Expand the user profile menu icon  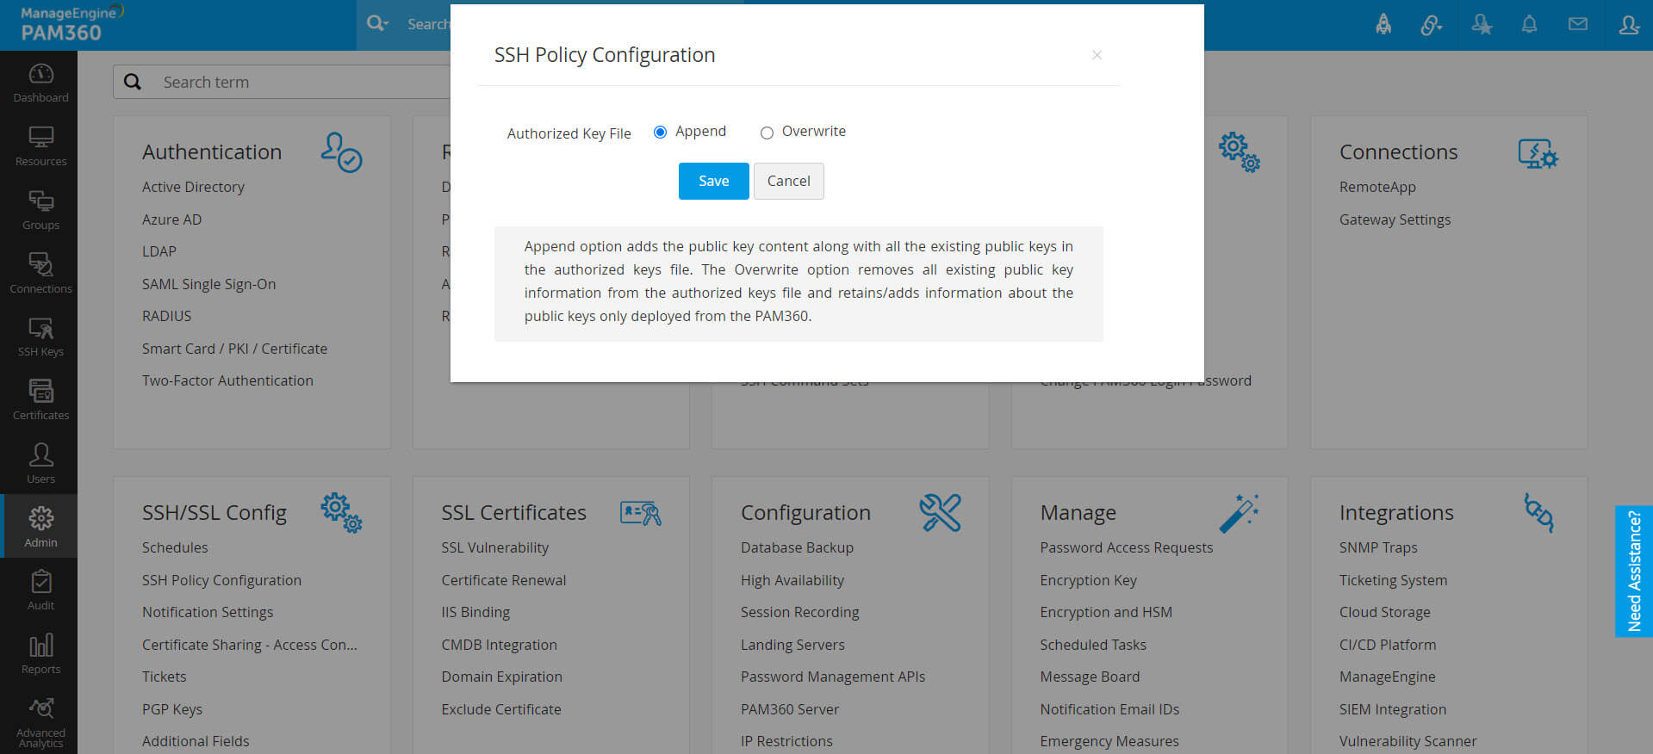tap(1628, 25)
